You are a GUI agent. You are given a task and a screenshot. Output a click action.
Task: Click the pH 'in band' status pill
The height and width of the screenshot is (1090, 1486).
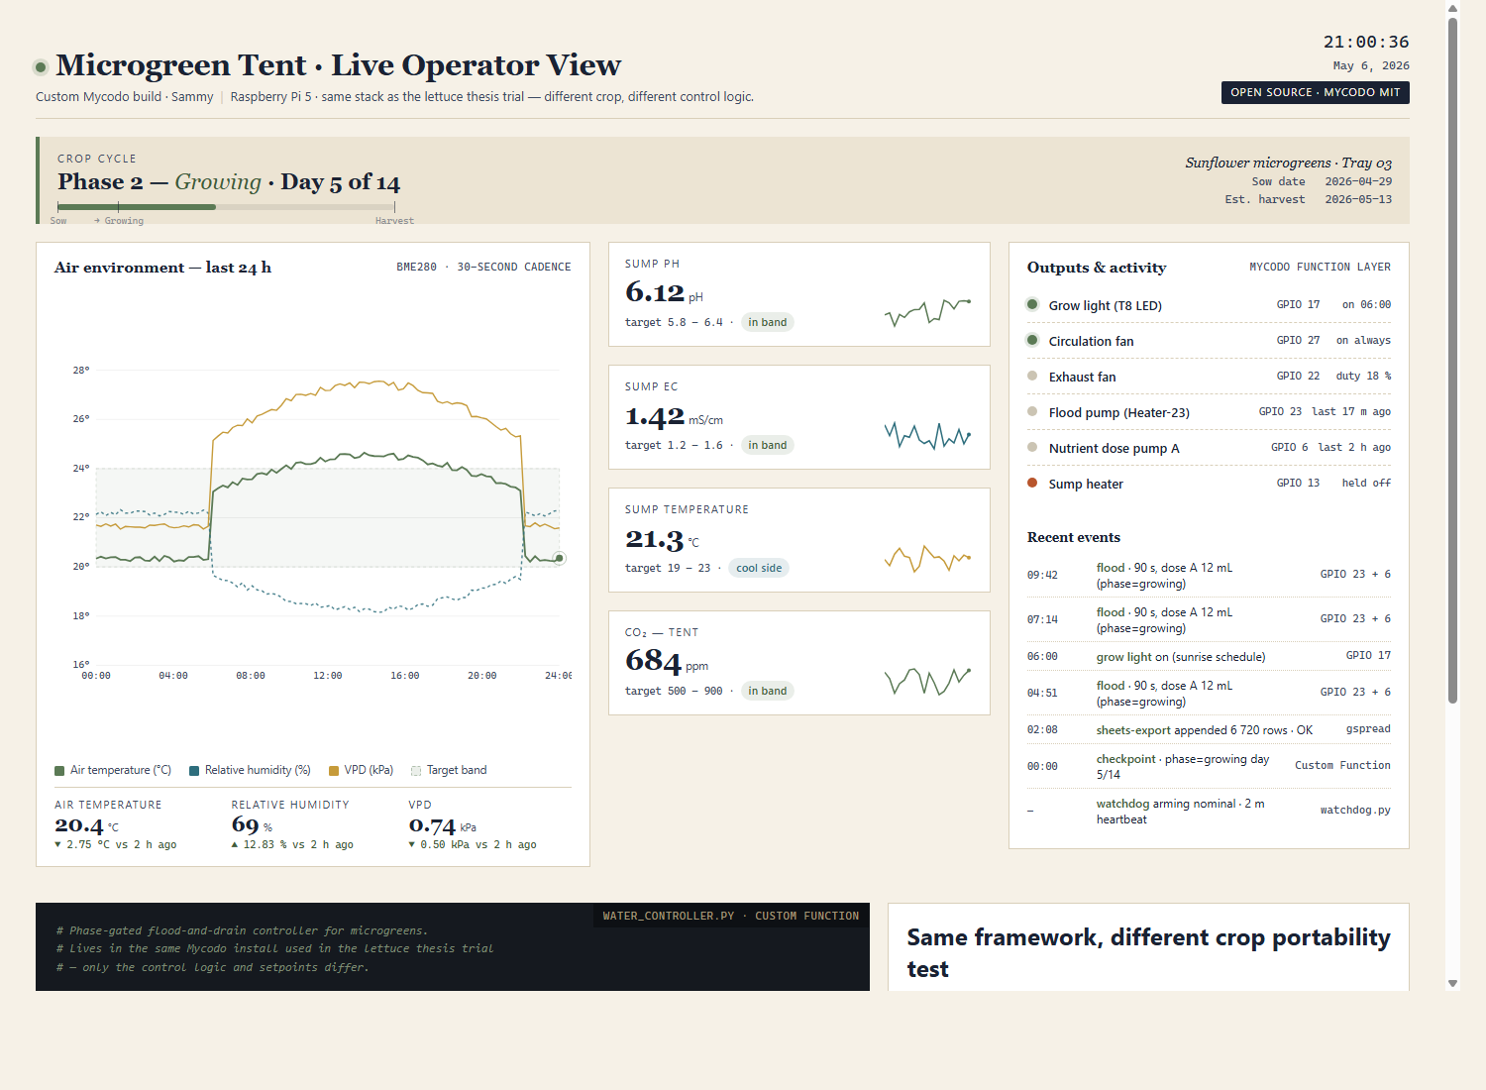[x=768, y=322]
